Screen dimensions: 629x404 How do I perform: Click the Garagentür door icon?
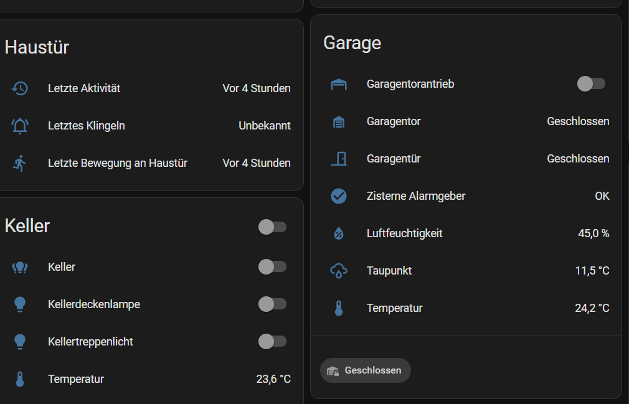pos(338,159)
